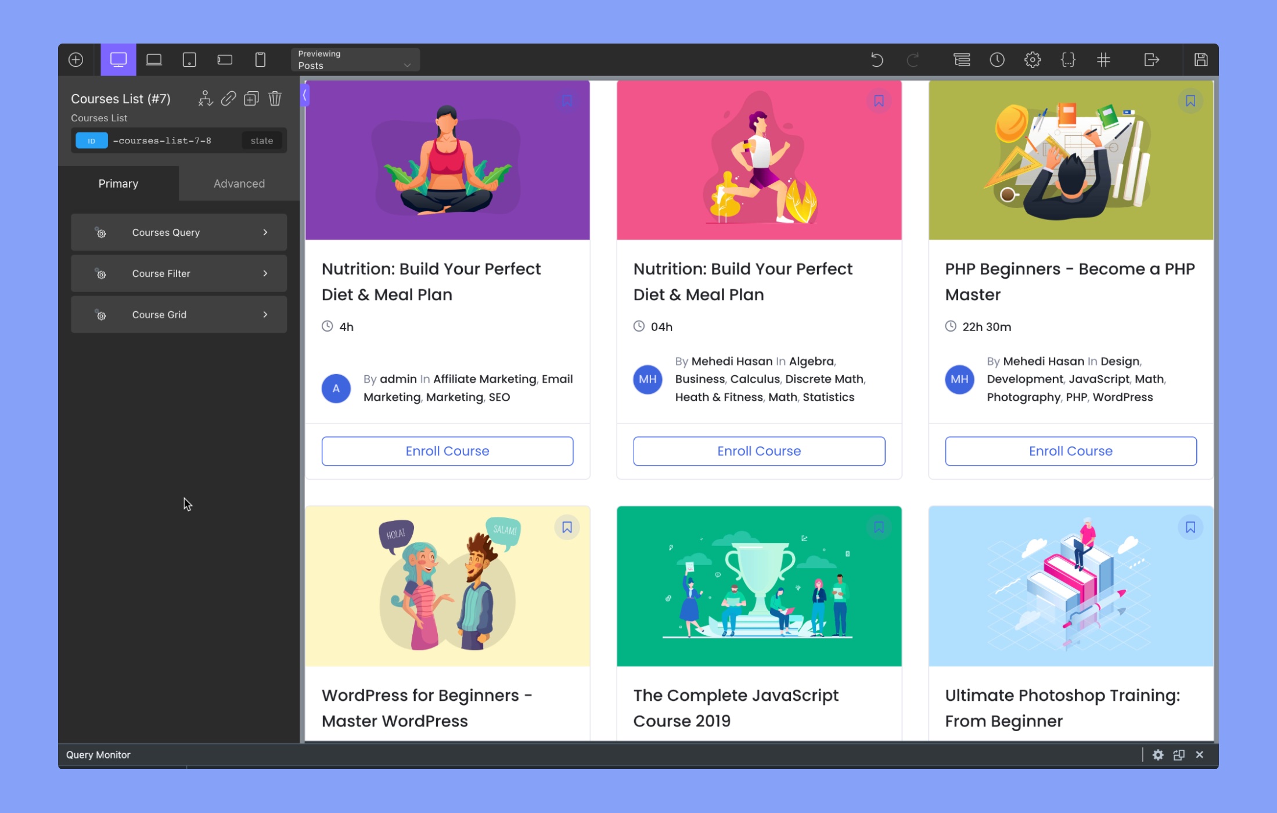Click the link wrapper icon
The height and width of the screenshot is (813, 1277).
point(228,99)
